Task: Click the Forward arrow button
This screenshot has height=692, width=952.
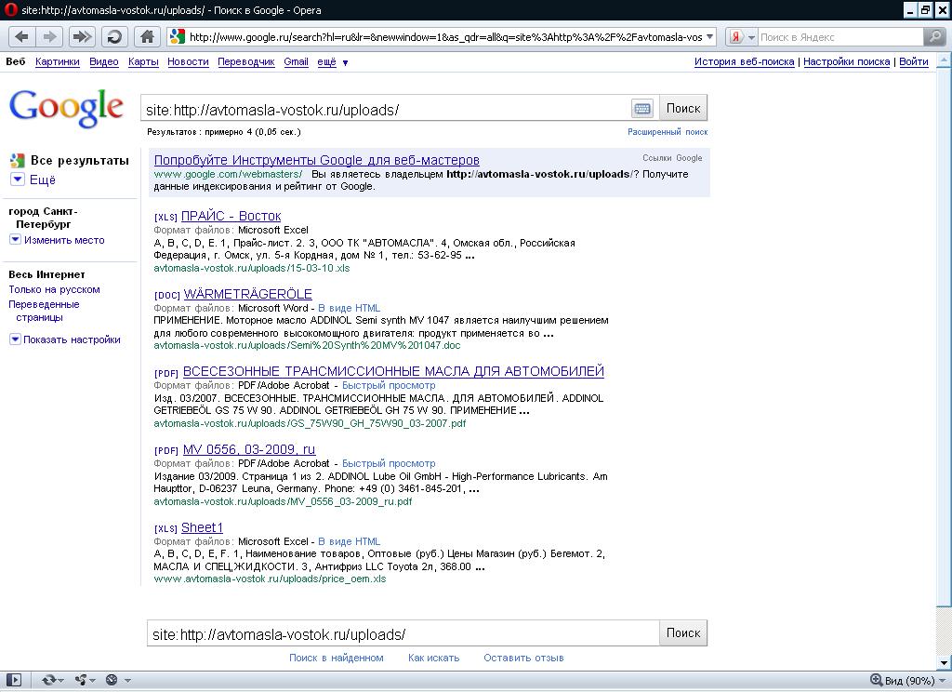Action: pos(50,37)
